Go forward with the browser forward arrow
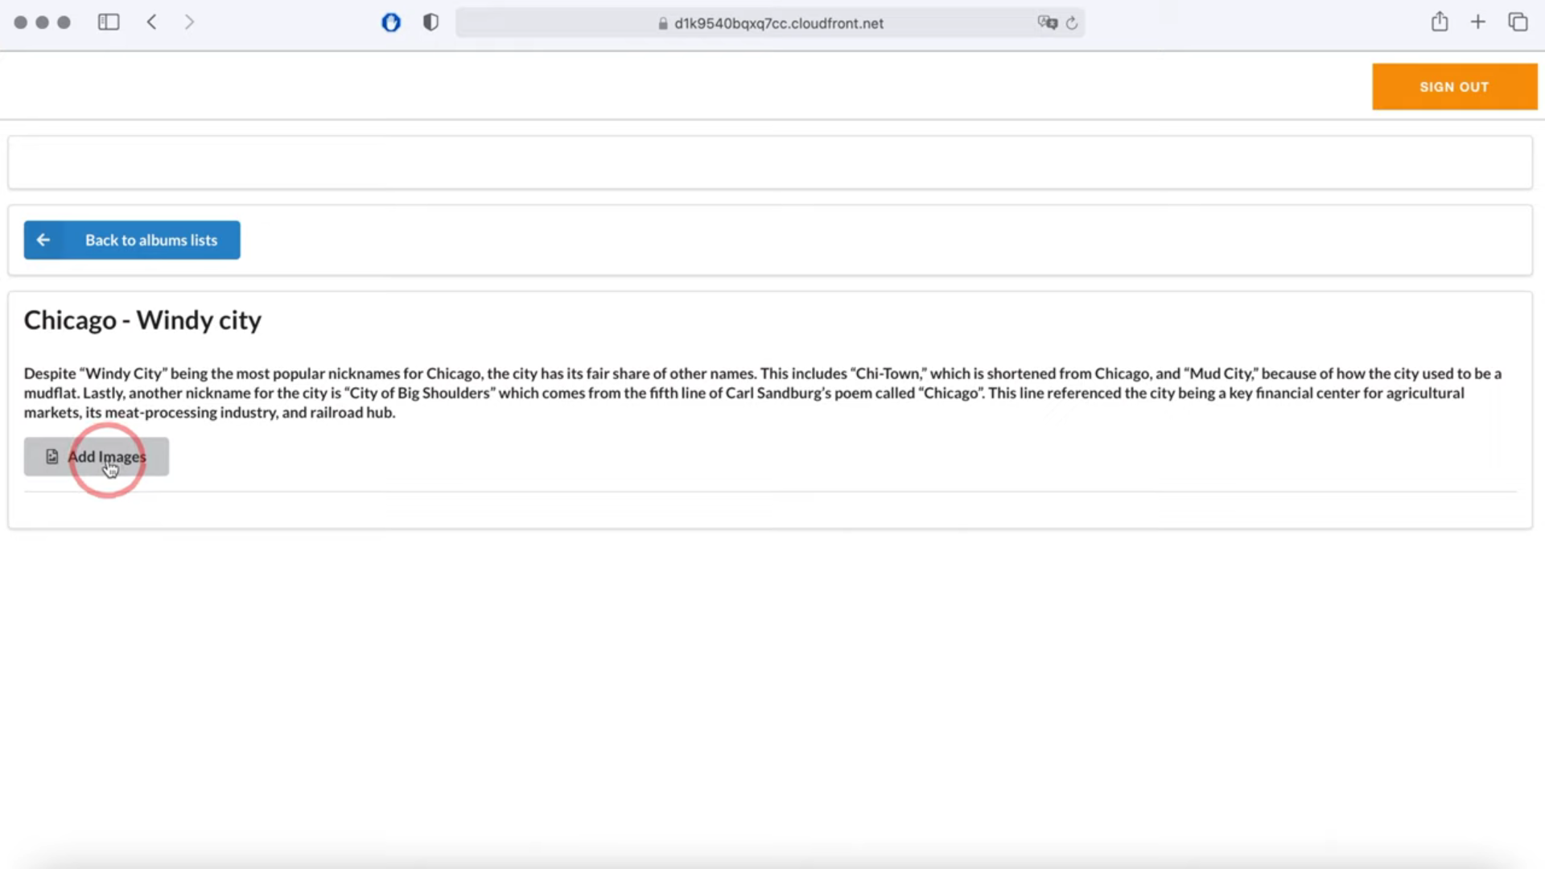This screenshot has width=1545, height=869. (x=189, y=23)
